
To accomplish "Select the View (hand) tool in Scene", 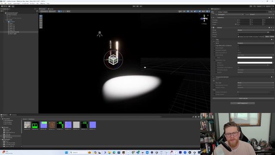I will tap(41, 16).
